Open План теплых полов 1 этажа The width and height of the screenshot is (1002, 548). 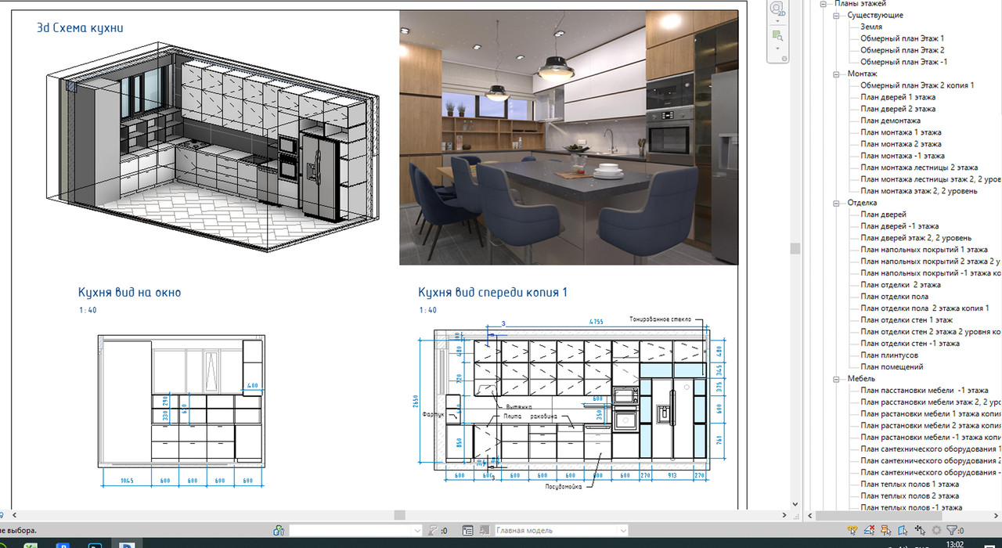tap(909, 485)
